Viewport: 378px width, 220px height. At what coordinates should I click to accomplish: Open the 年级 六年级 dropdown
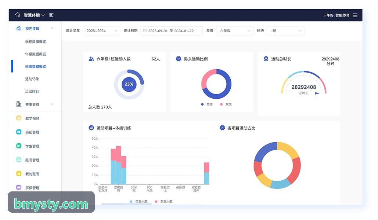point(235,31)
